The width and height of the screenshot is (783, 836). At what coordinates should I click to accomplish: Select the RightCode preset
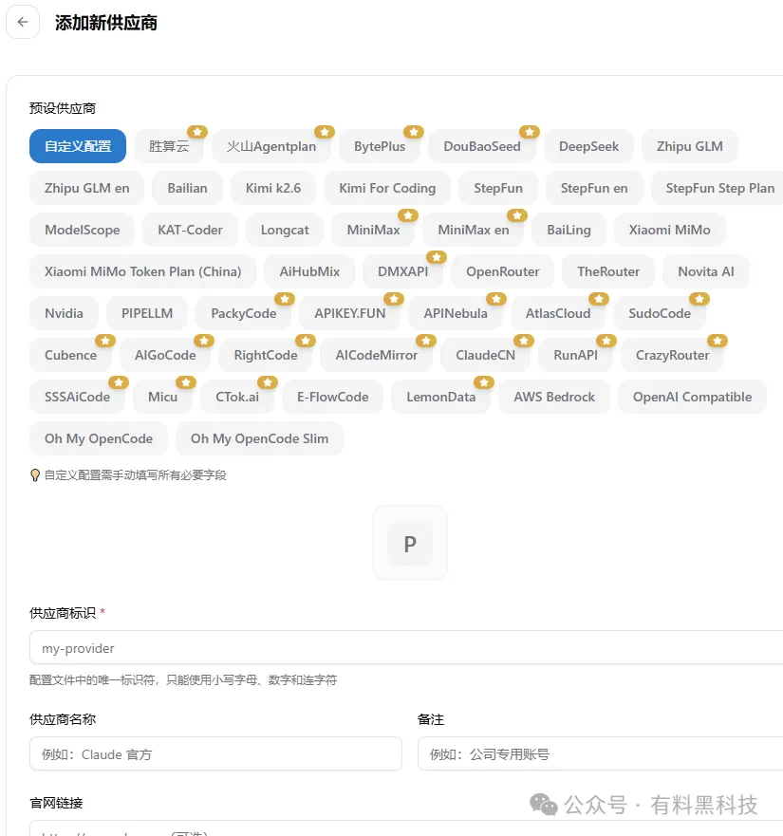266,355
